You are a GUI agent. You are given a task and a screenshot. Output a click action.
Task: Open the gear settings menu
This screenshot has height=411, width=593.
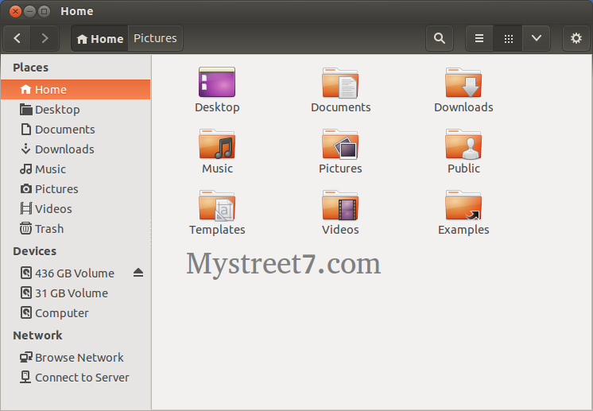pos(576,38)
